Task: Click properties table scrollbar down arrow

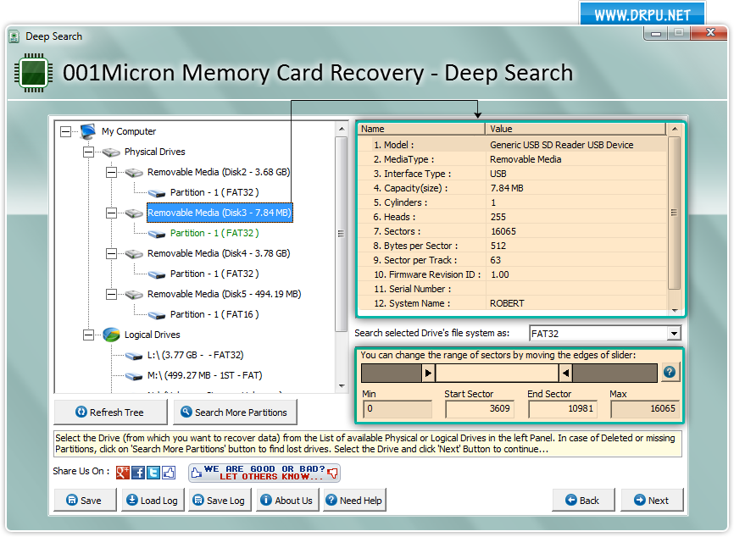Action: pyautogui.click(x=674, y=310)
